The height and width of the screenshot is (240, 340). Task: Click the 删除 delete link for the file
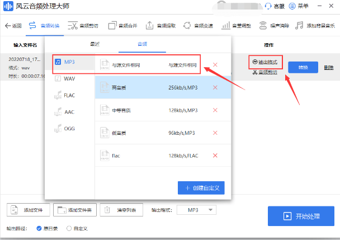329,68
